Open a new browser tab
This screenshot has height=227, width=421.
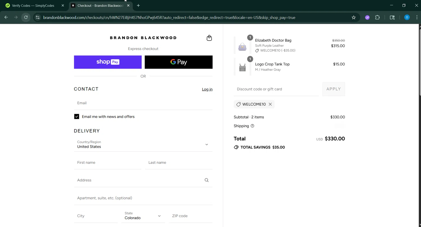tap(138, 5)
